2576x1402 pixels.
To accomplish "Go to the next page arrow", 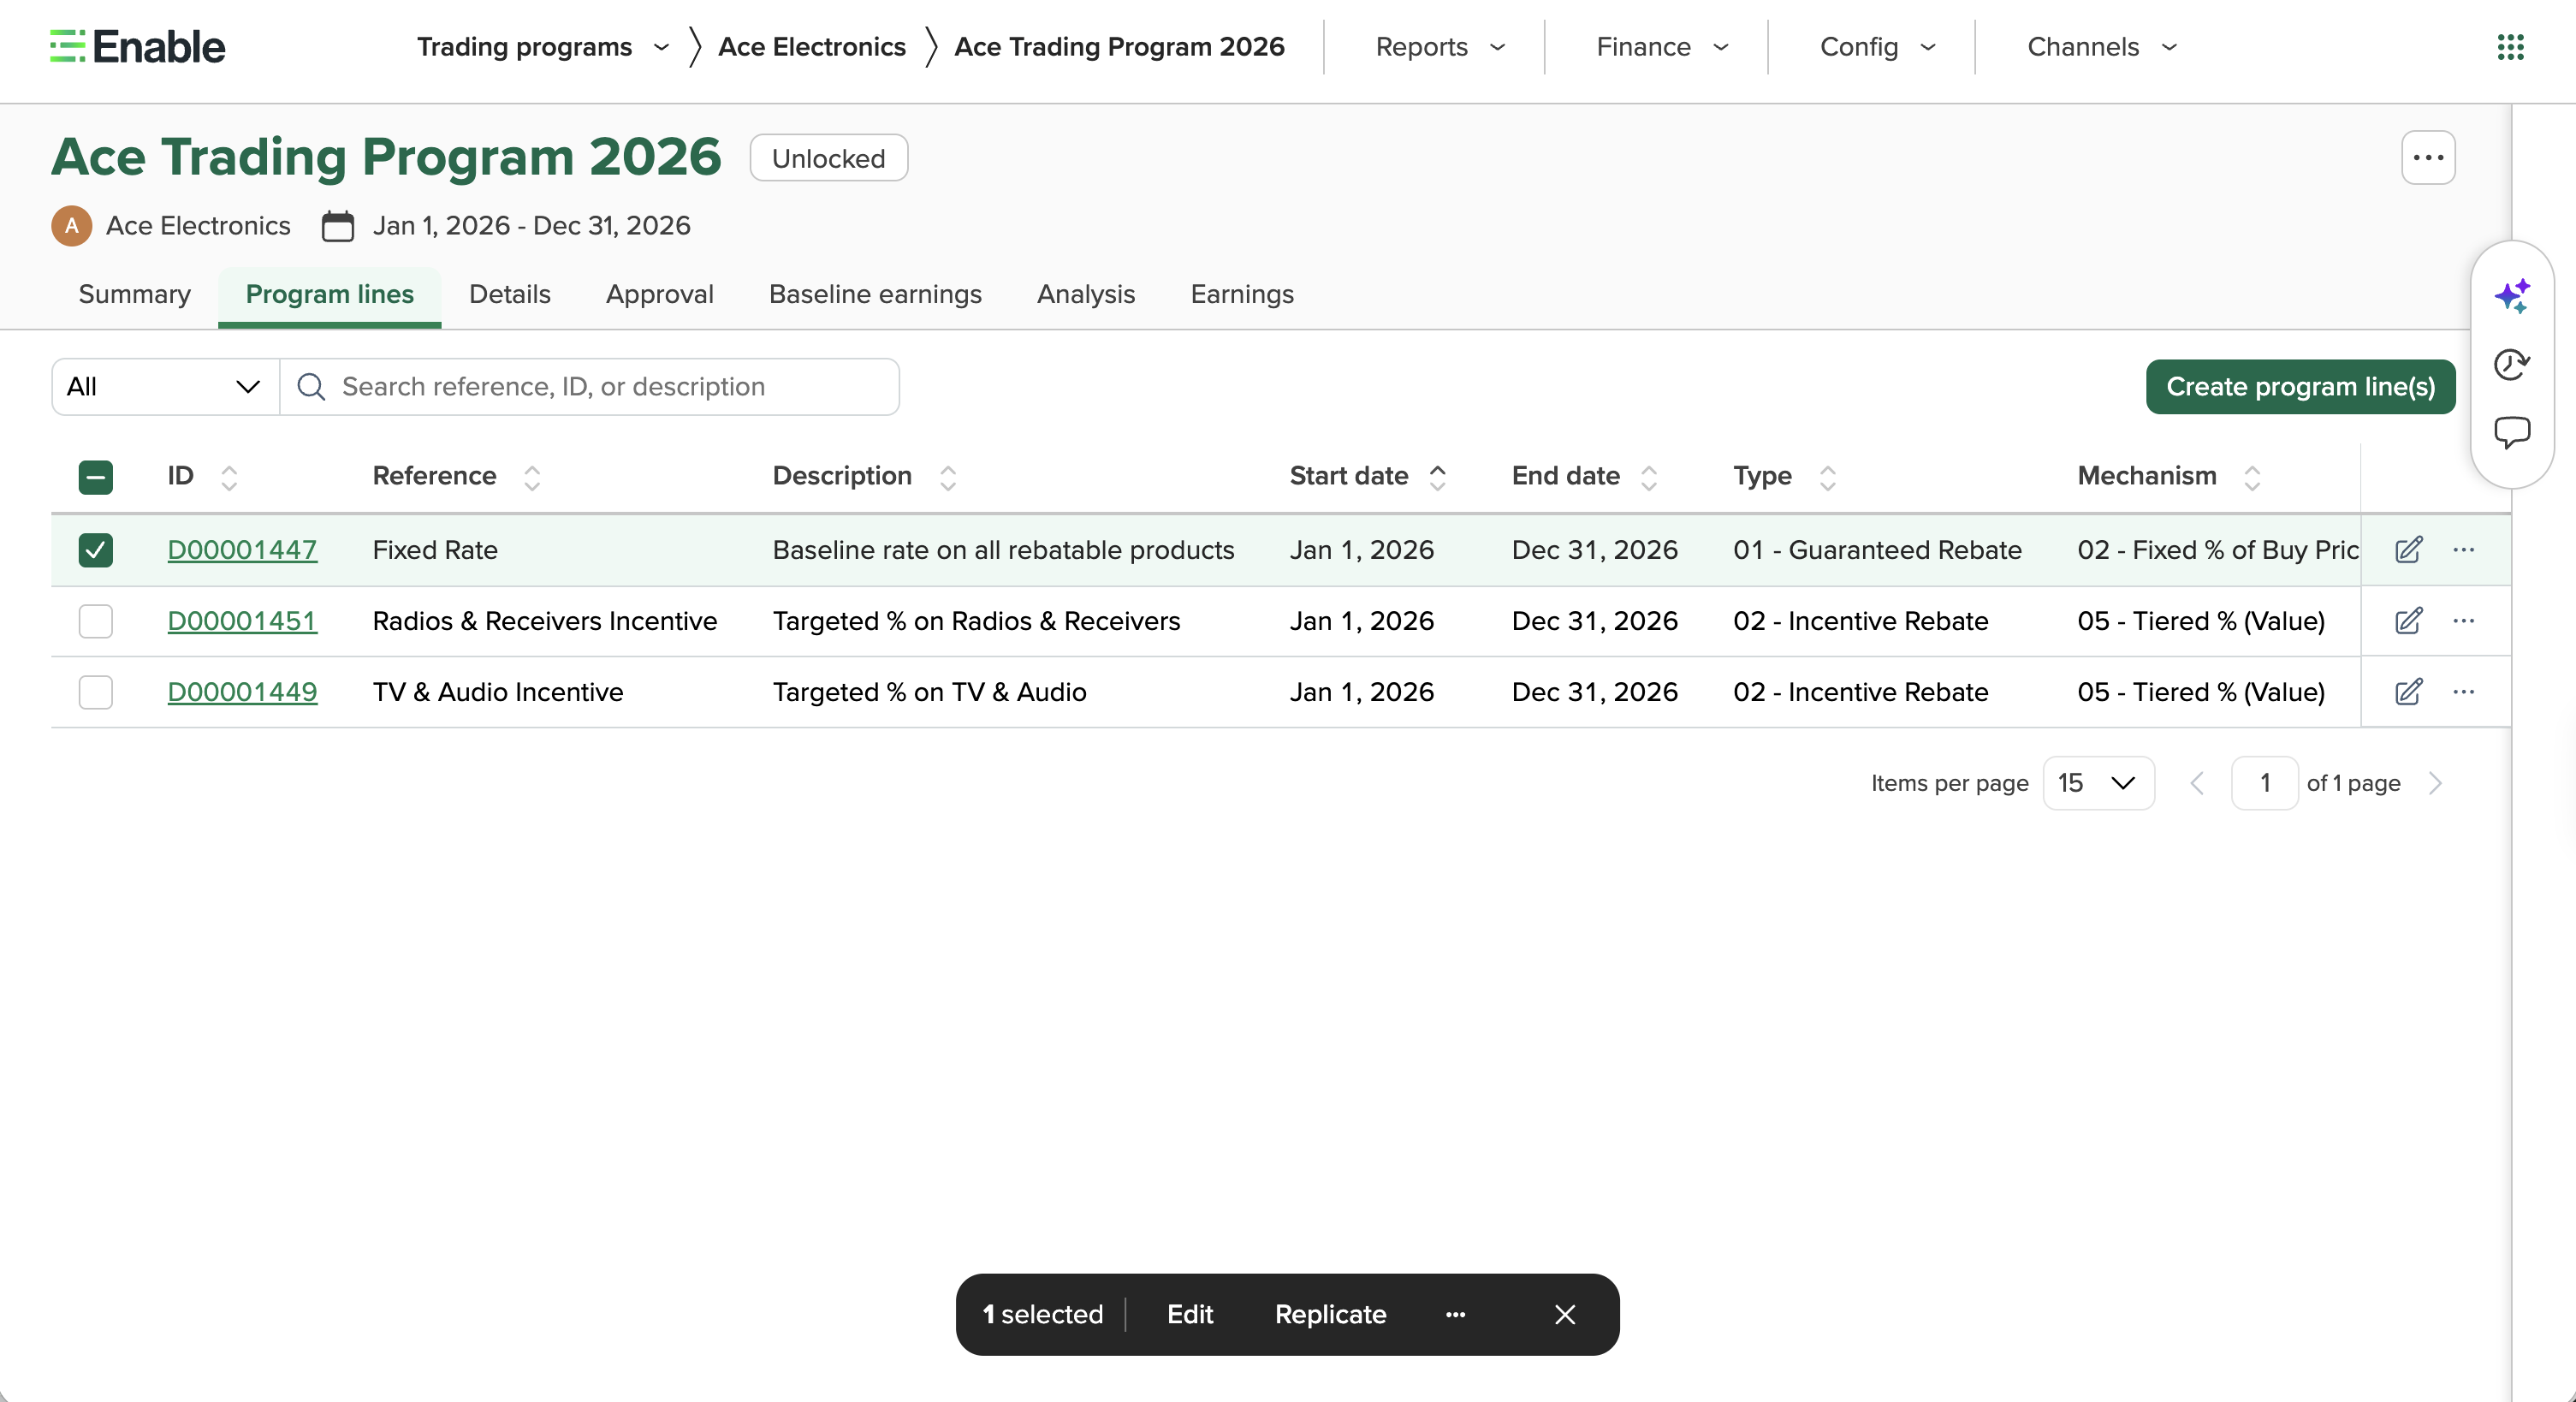I will pyautogui.click(x=2435, y=783).
